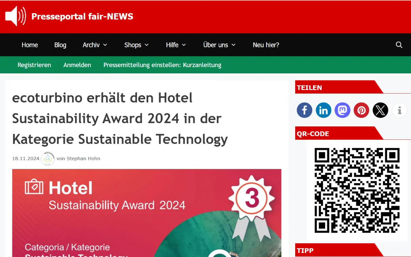This screenshot has height=257, width=411.
Task: Select Home from the navigation bar
Action: (x=29, y=45)
